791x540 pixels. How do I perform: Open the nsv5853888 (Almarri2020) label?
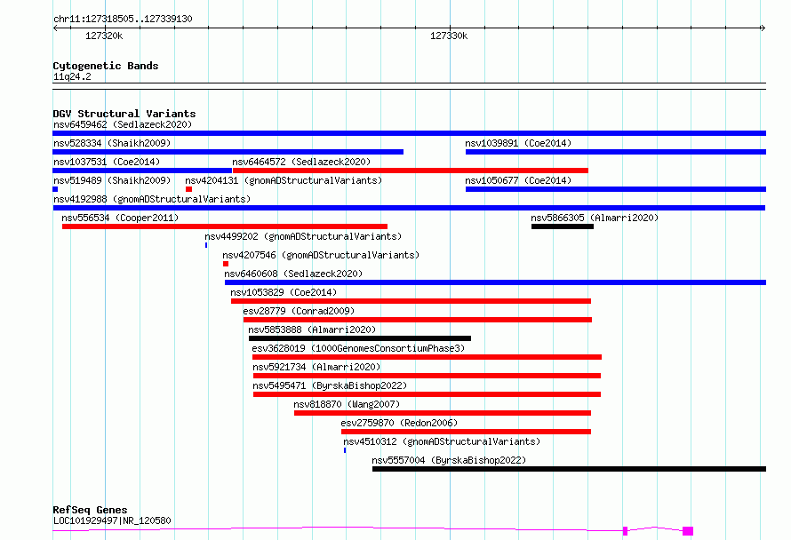click(312, 330)
